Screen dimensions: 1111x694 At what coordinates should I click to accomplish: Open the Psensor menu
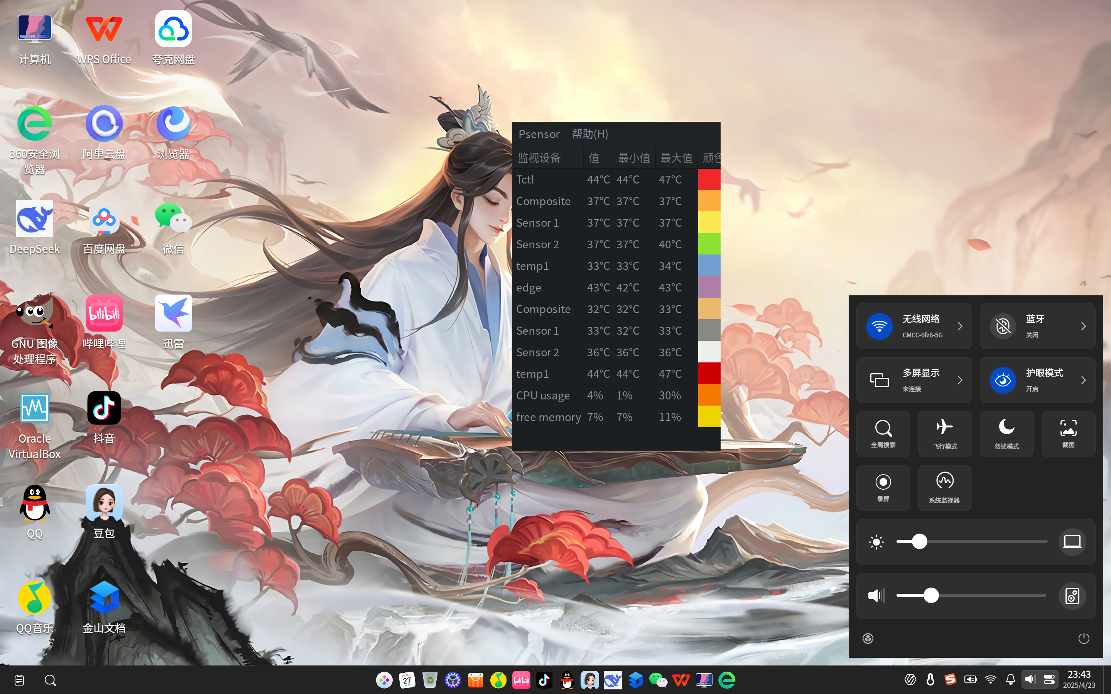pos(539,134)
